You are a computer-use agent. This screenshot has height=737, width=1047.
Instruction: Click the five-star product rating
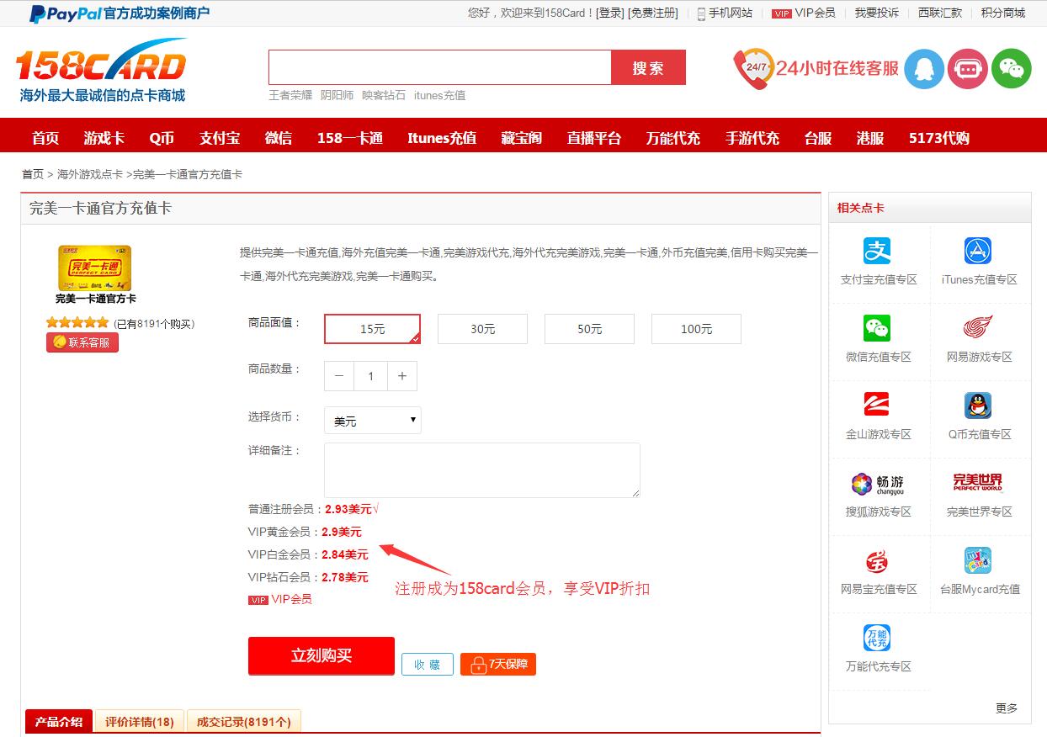pos(77,322)
